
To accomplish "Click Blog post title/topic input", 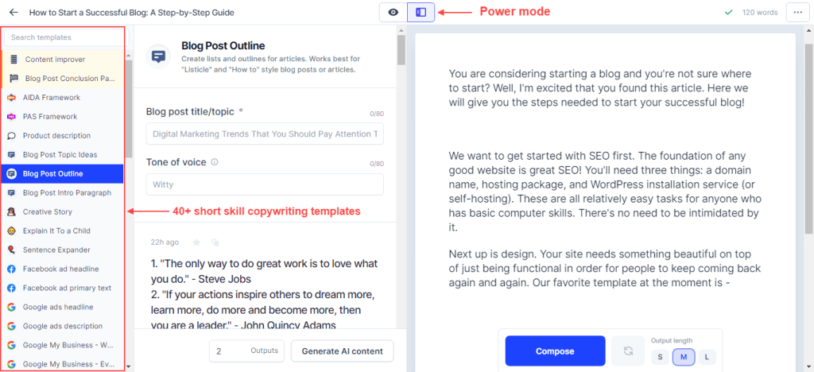I will point(265,134).
